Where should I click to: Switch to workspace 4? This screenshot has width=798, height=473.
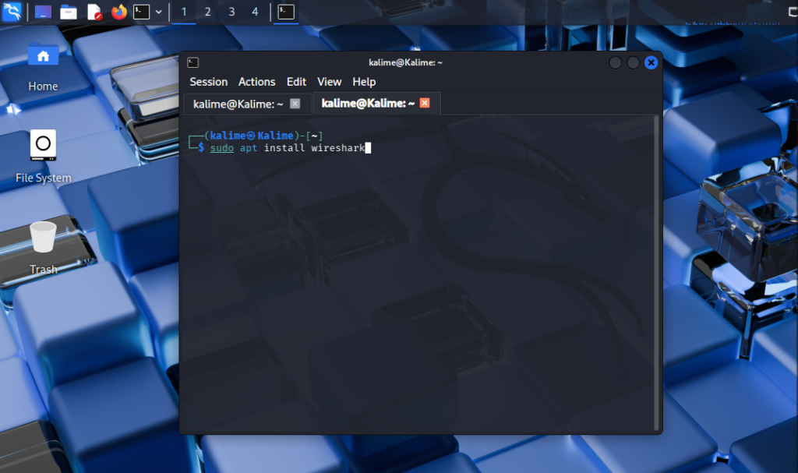pyautogui.click(x=255, y=12)
